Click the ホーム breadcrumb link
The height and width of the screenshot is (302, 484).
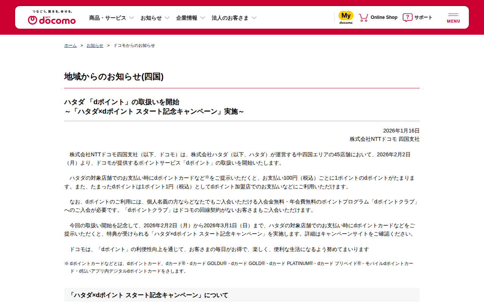70,45
